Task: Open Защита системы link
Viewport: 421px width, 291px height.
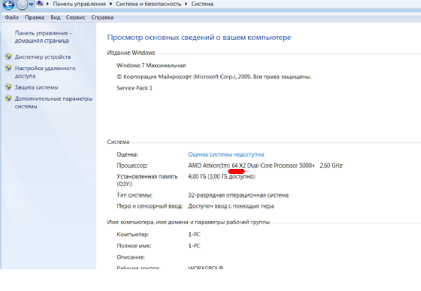Action: tap(36, 87)
